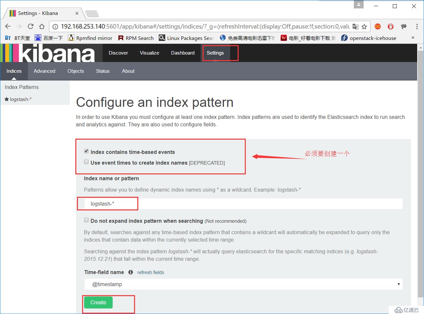
Task: Click the browser address bar URL
Action: (205, 27)
